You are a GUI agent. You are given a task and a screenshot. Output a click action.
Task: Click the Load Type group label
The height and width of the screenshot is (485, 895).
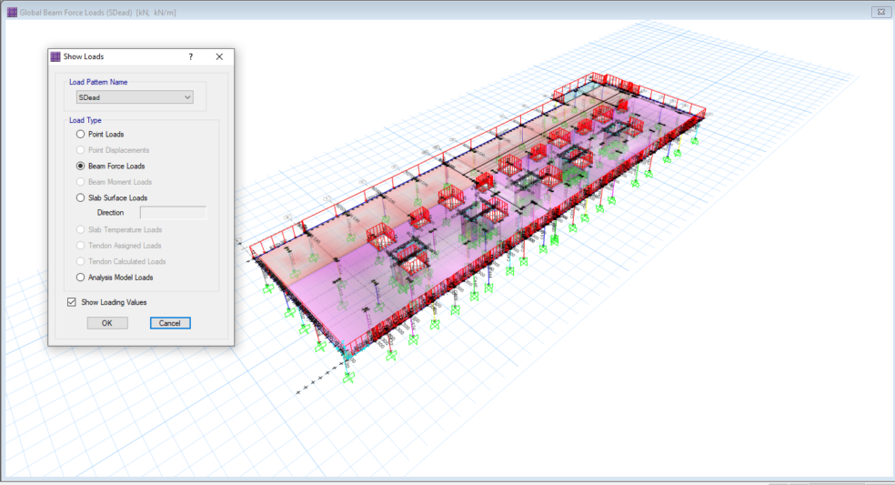85,120
